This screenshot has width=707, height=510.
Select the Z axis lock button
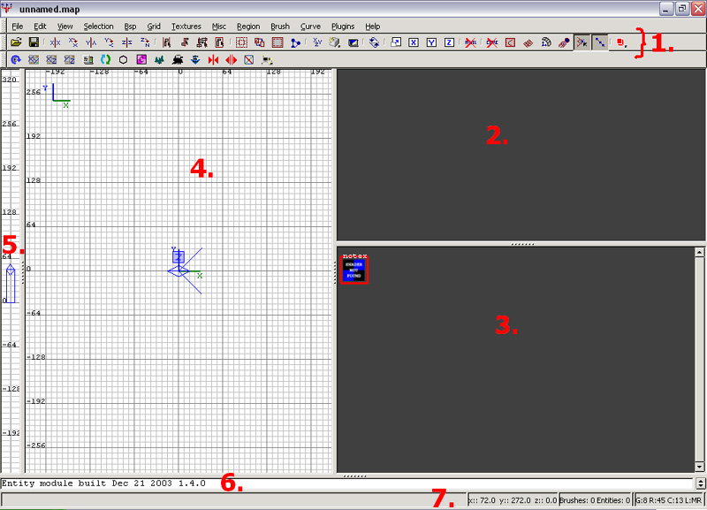tap(449, 42)
